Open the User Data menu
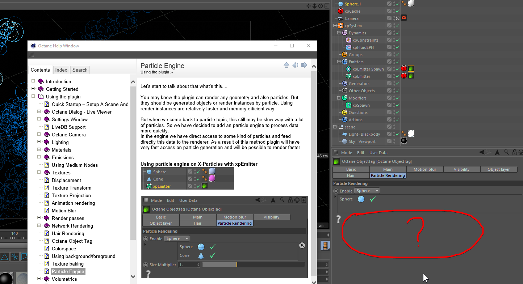 click(378, 153)
